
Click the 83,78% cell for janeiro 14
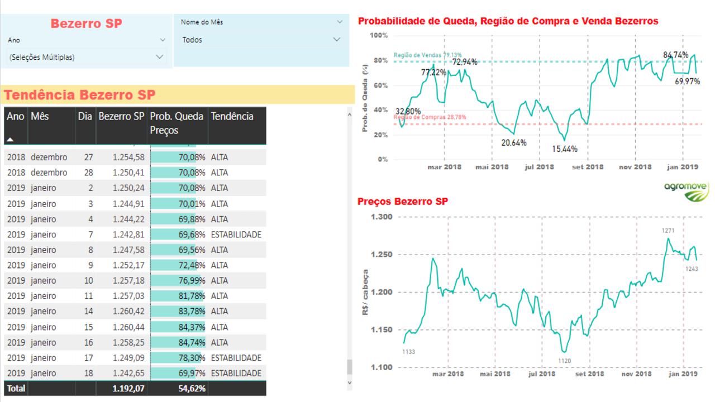tap(178, 312)
